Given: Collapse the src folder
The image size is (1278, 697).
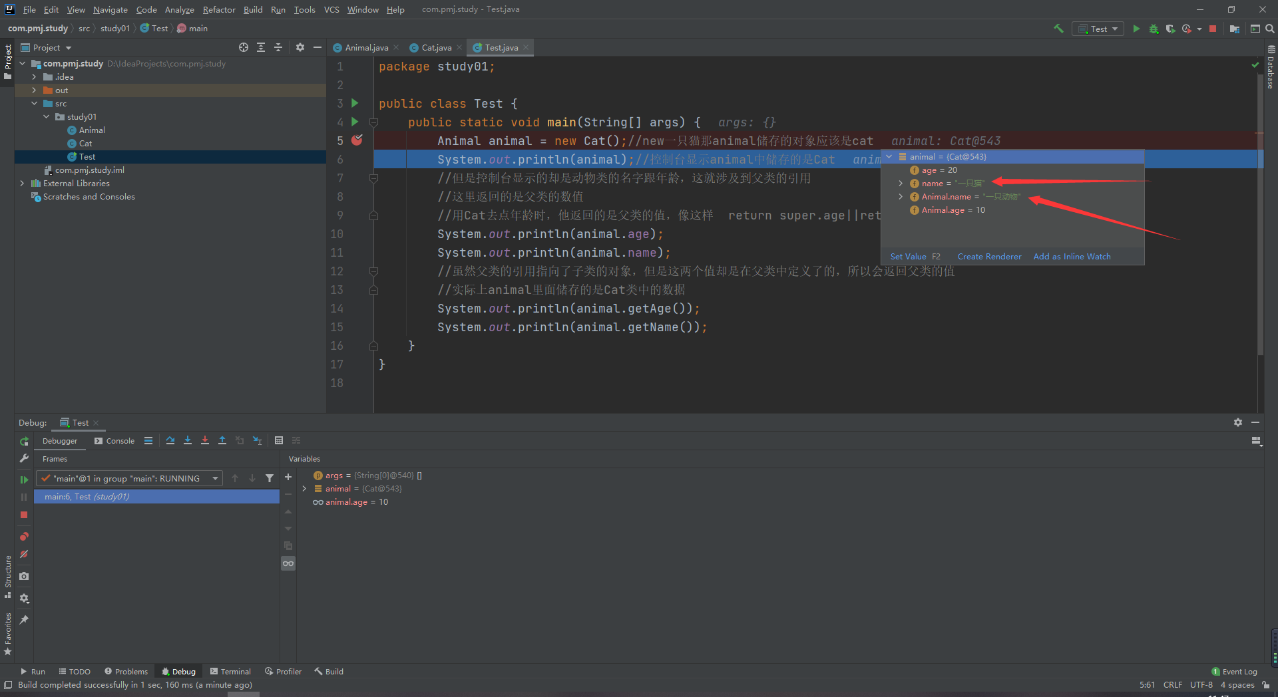Looking at the screenshot, I should pyautogui.click(x=34, y=104).
